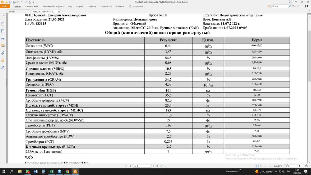Switch to the Комментарий ribbon tab

click(x=31, y=6)
